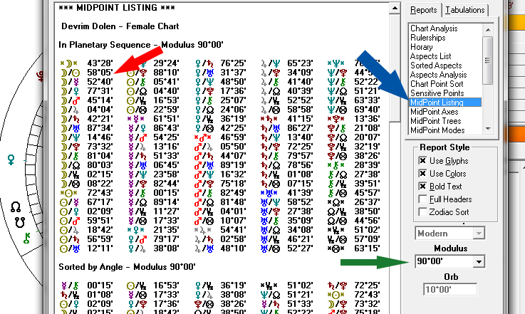This screenshot has width=525, height=314.
Task: Click sorted Saturn/Pluto value 72°25'
Action: 368,286
